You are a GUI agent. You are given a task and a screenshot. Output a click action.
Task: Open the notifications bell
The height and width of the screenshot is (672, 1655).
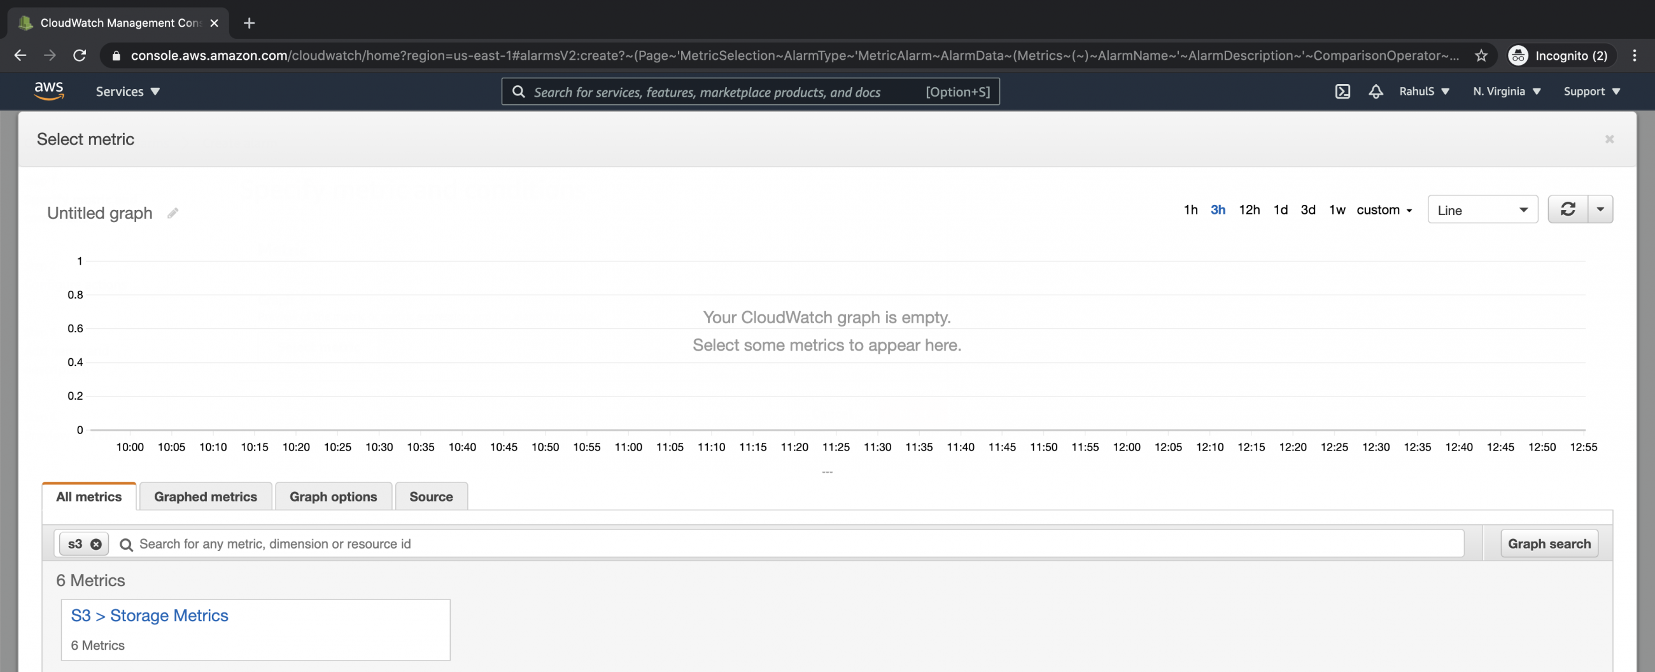(1376, 91)
